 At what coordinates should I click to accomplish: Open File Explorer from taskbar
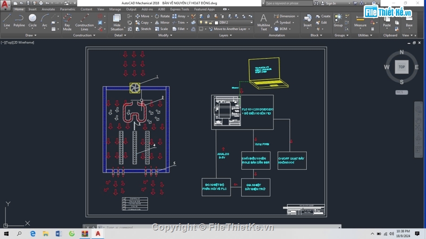tap(46, 234)
